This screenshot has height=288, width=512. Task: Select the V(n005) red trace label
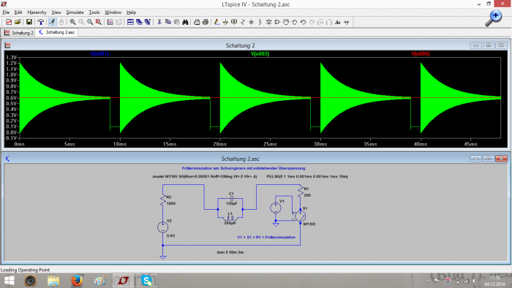(421, 54)
